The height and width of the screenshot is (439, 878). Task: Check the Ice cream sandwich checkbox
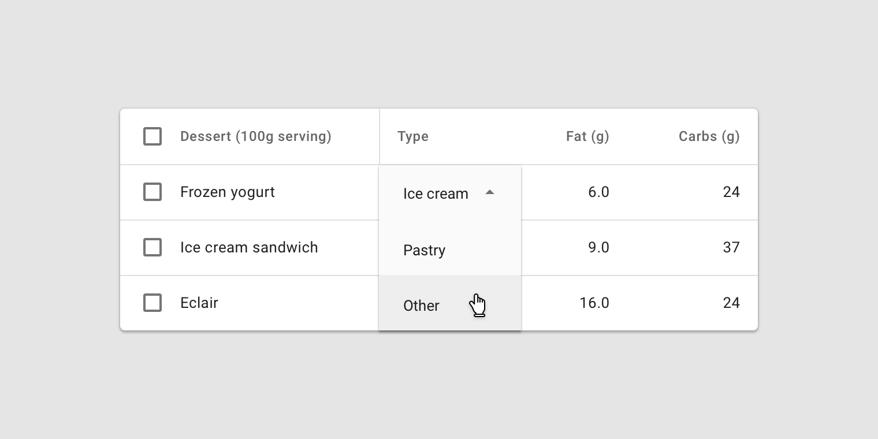click(152, 247)
